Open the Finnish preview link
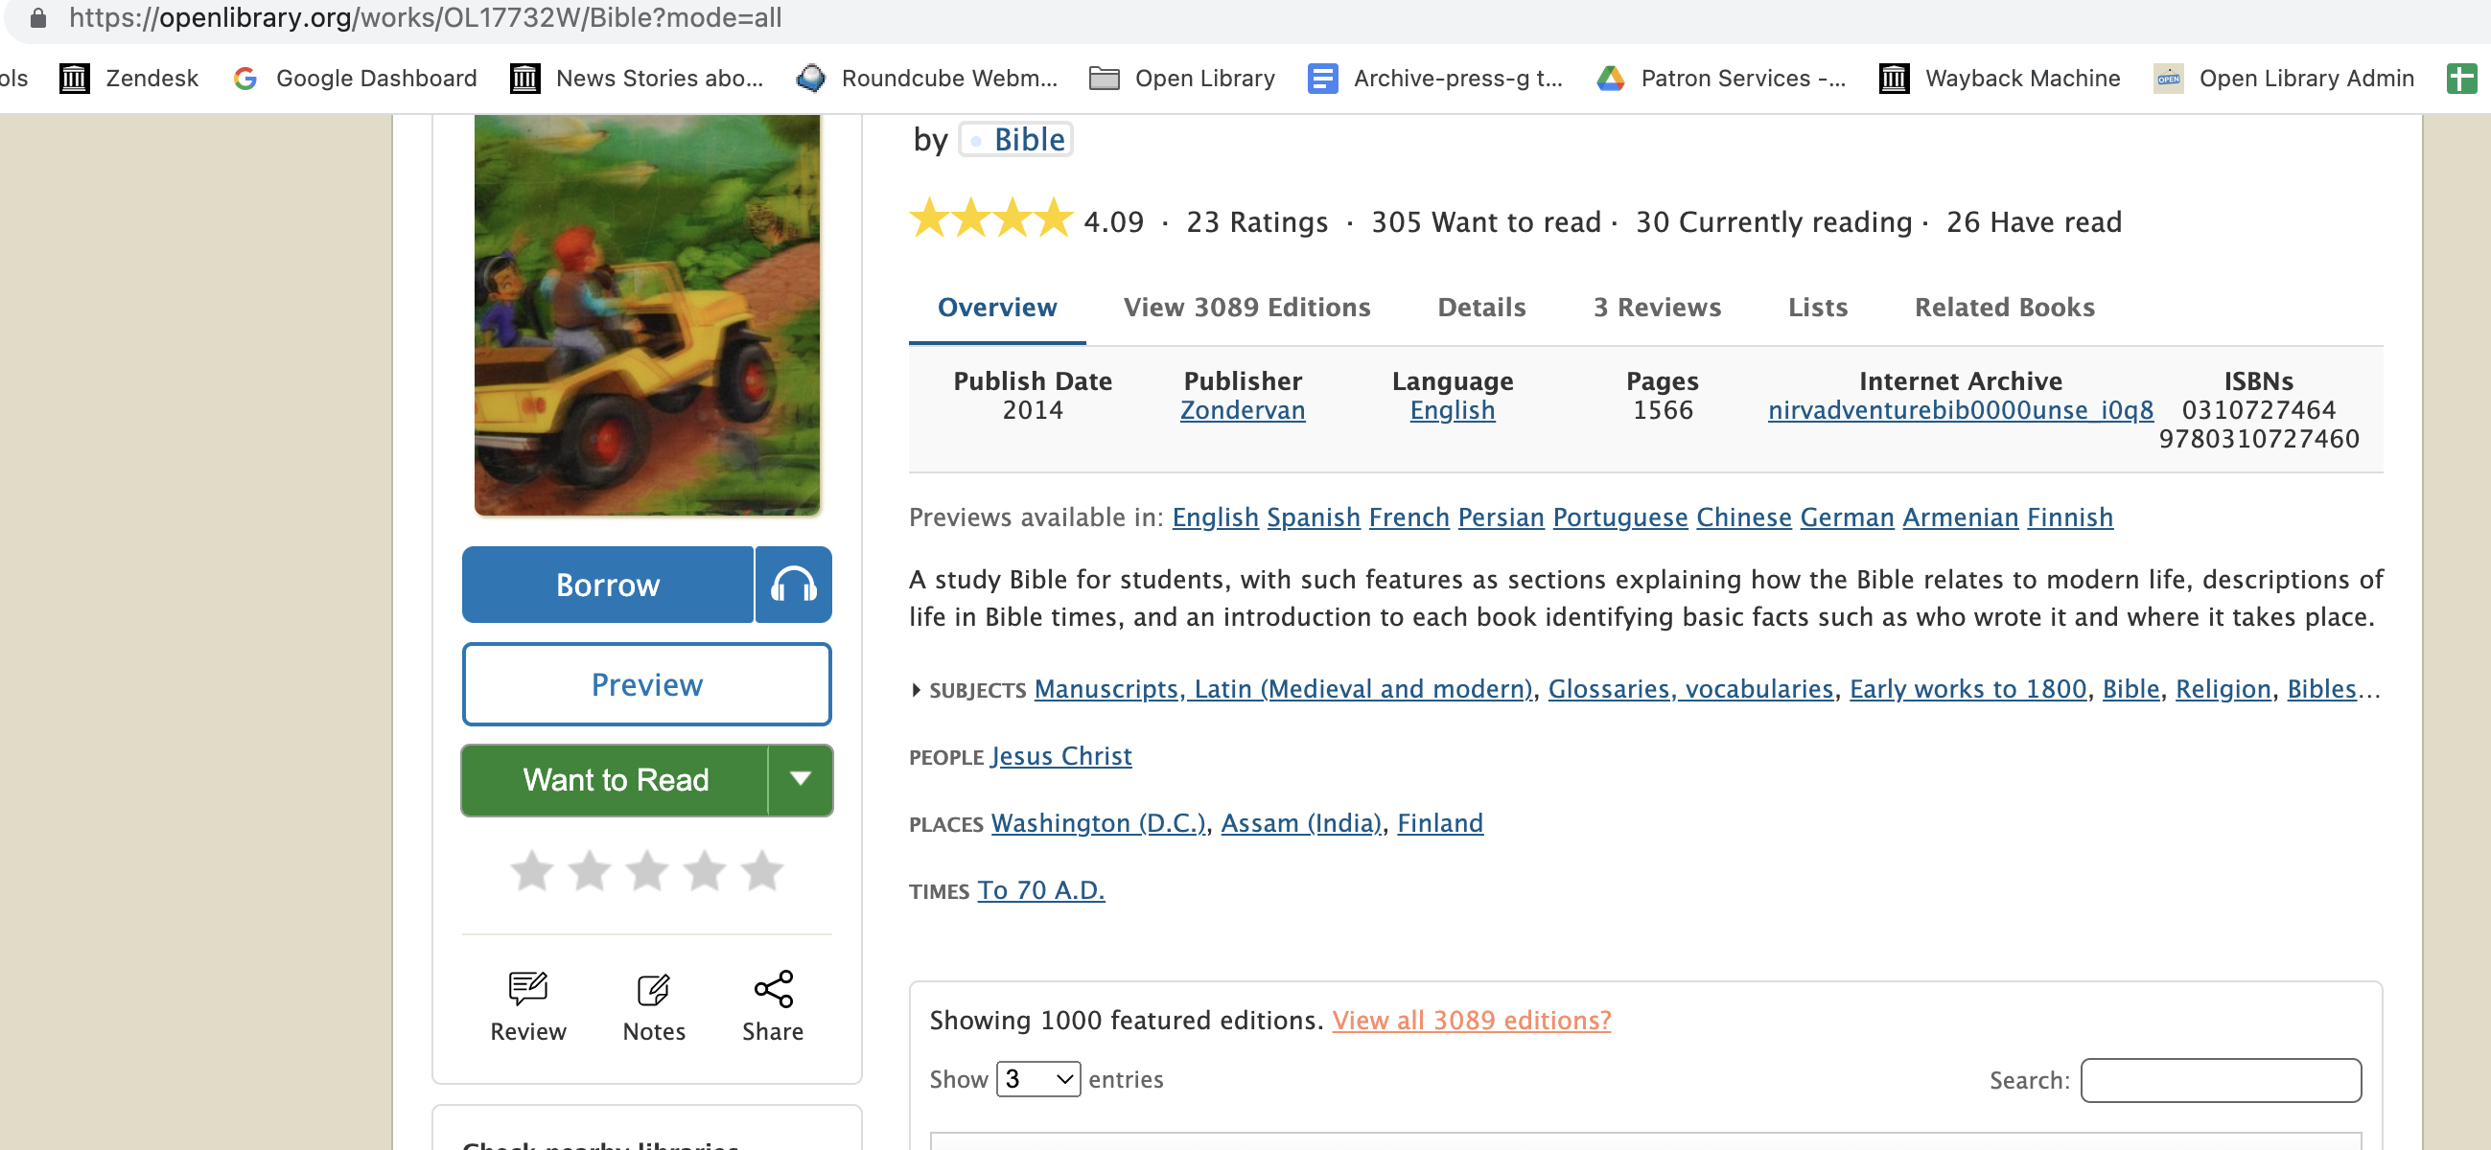2491x1150 pixels. tap(2069, 518)
